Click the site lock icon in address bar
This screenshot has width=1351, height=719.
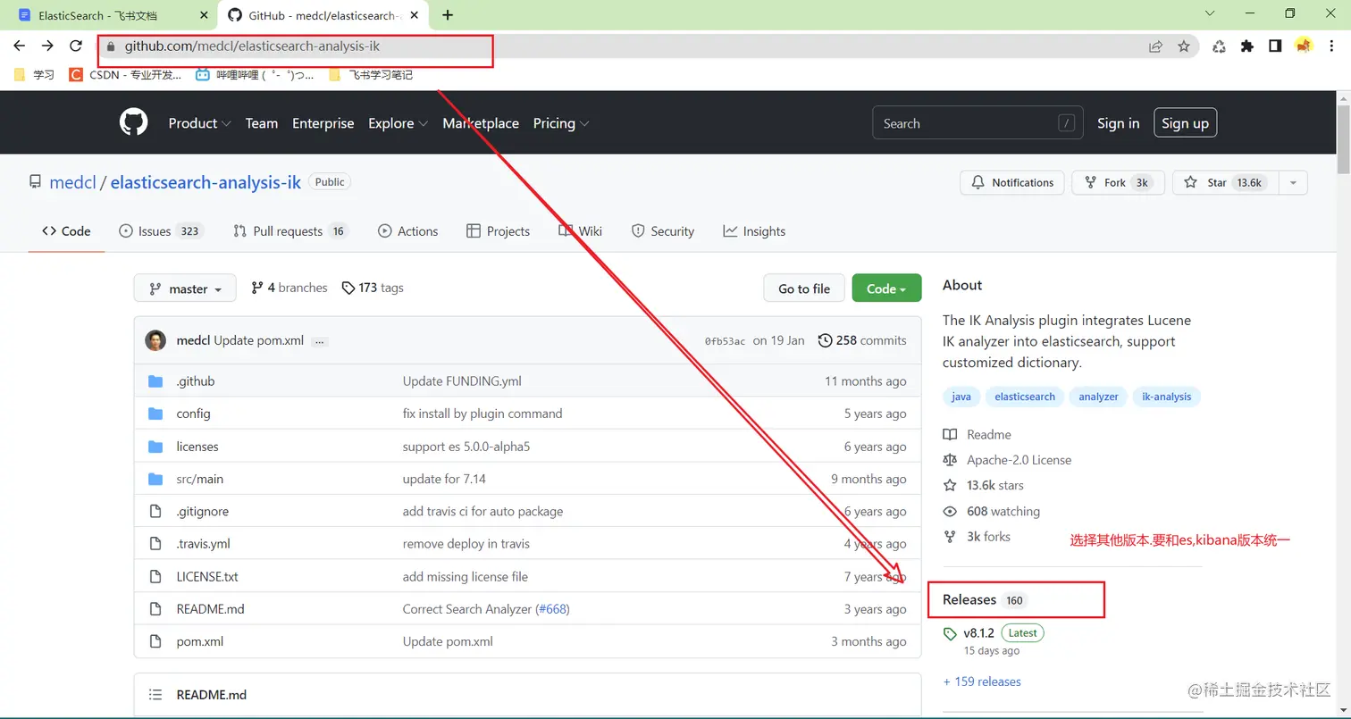pos(112,46)
